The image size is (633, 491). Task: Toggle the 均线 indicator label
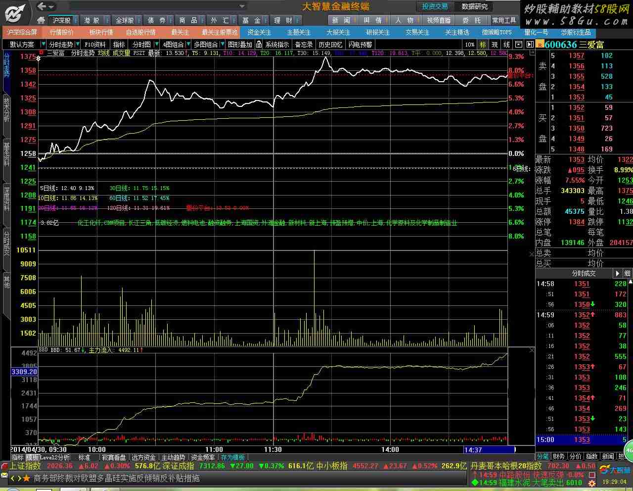point(104,53)
